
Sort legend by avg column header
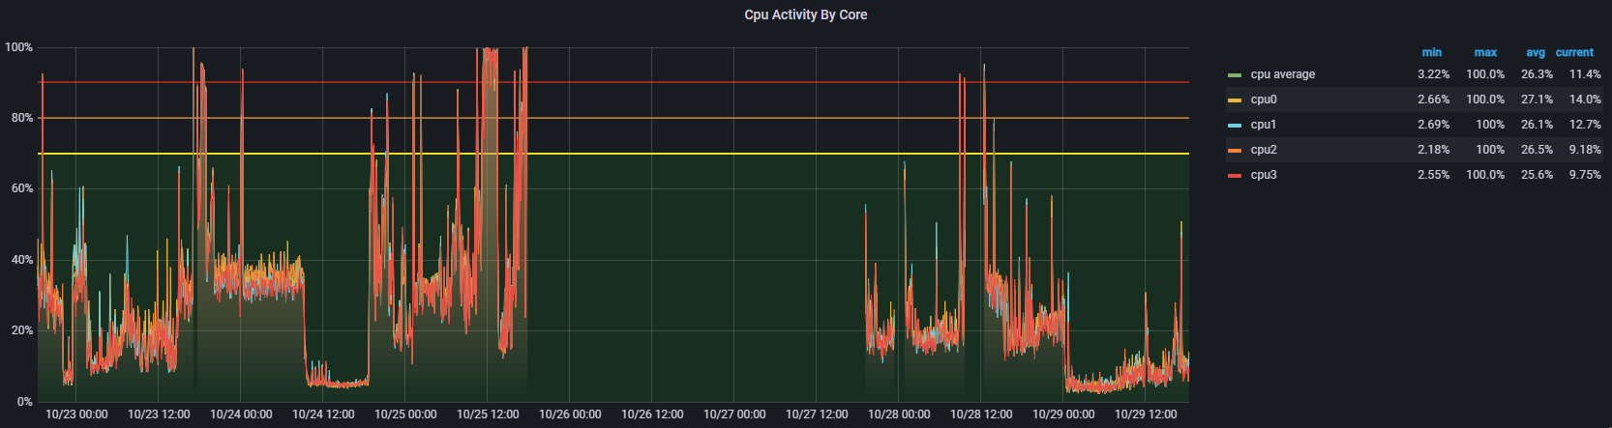1536,52
